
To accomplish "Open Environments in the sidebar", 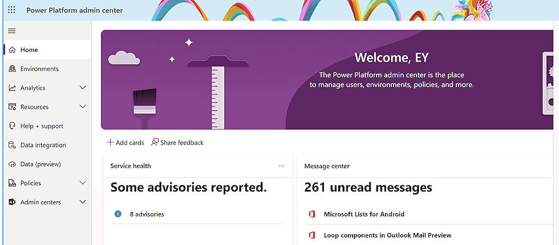I will [x=47, y=69].
